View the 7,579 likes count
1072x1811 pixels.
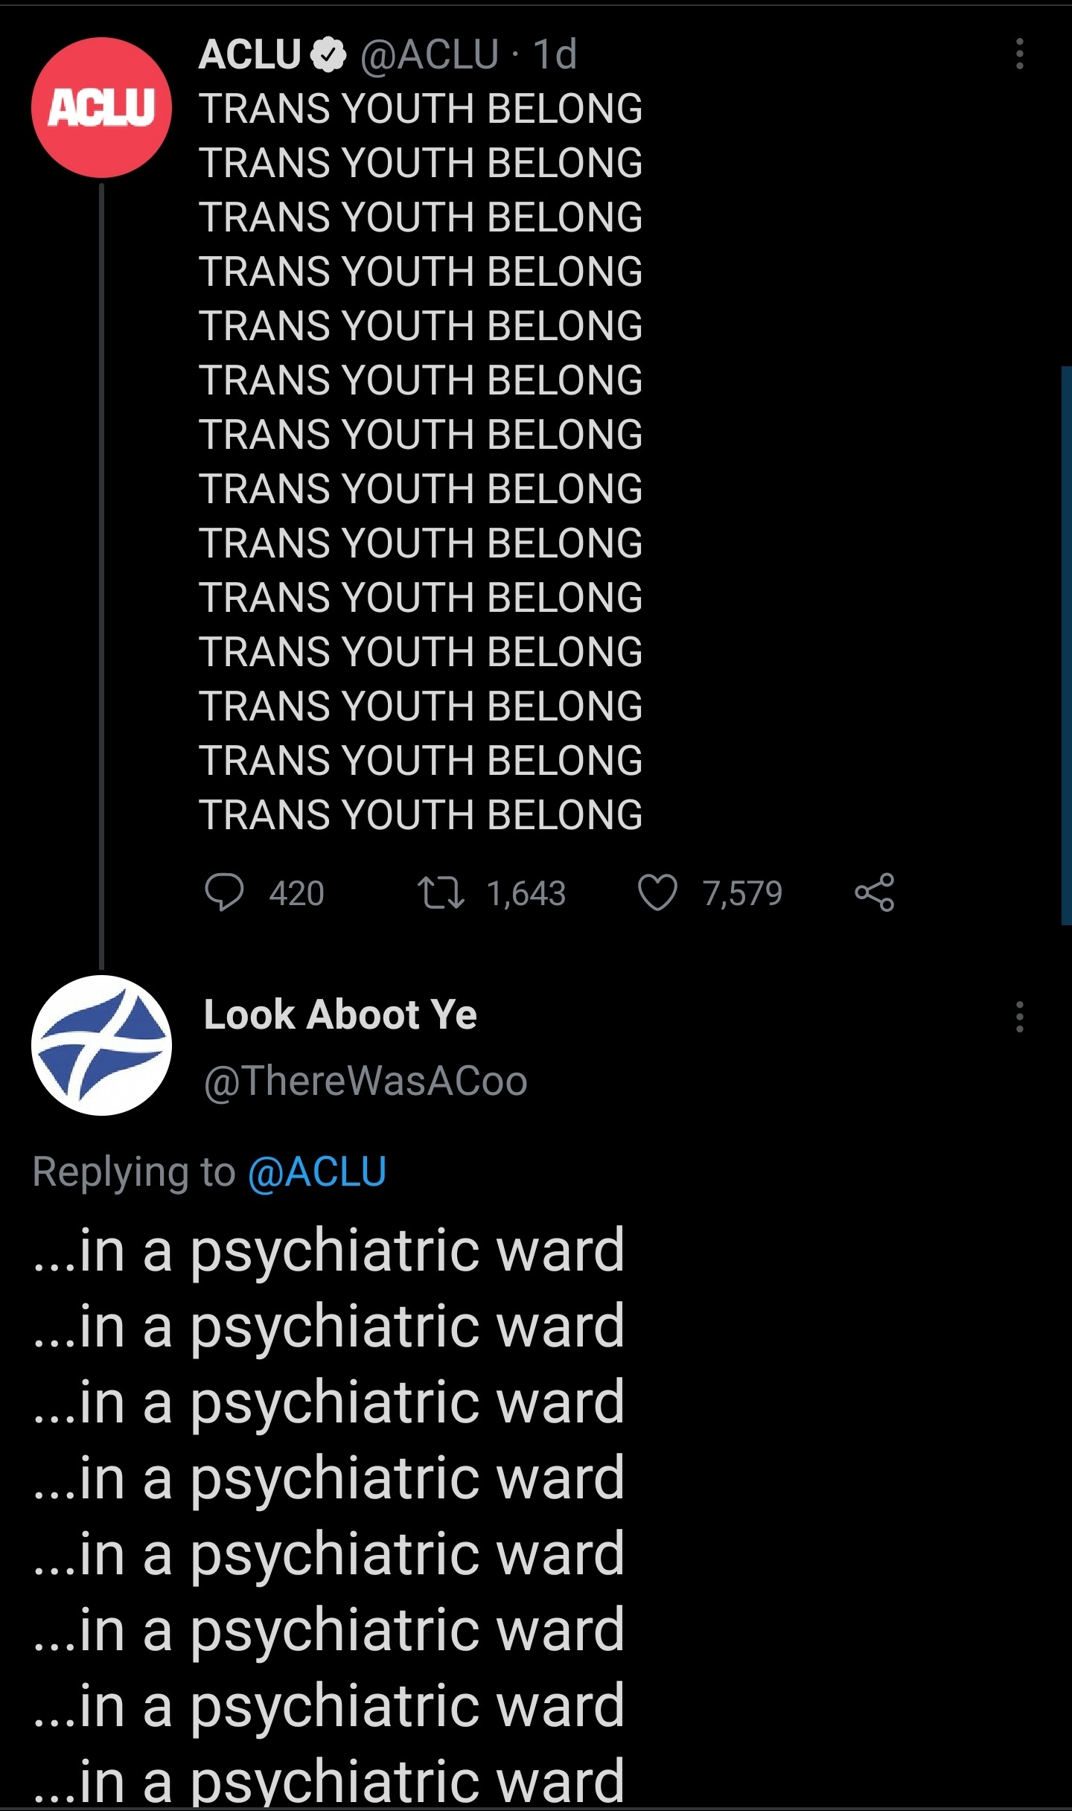[742, 893]
